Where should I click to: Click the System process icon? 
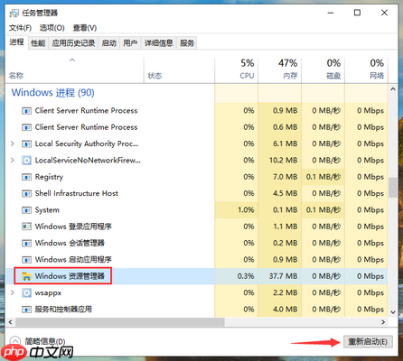[x=26, y=210]
